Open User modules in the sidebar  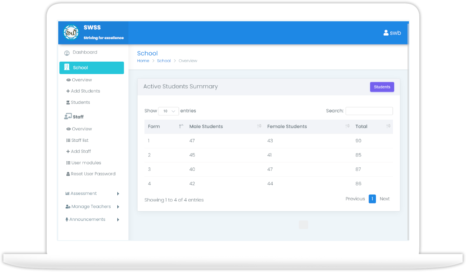[86, 163]
